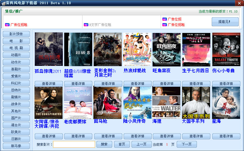Choose the 电视剧 category
The height and width of the screenshot is (151, 244).
[x=16, y=48]
